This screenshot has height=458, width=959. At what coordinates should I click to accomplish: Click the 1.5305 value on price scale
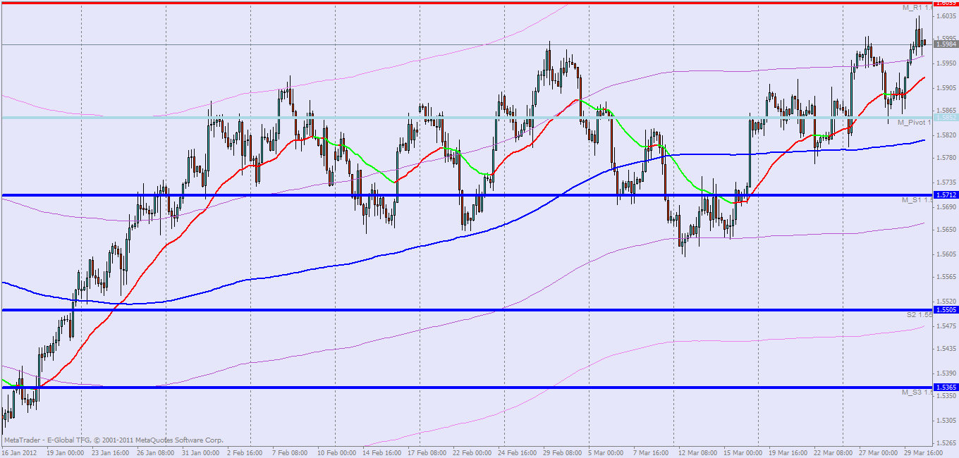(x=946, y=420)
